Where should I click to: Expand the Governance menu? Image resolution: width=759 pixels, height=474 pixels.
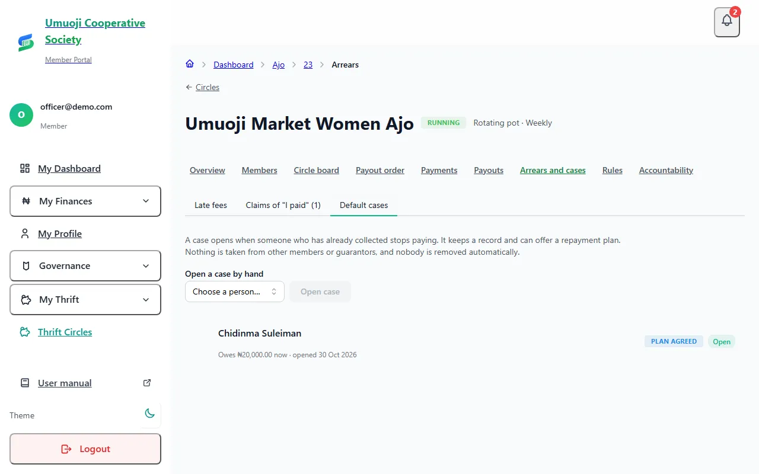click(x=85, y=265)
